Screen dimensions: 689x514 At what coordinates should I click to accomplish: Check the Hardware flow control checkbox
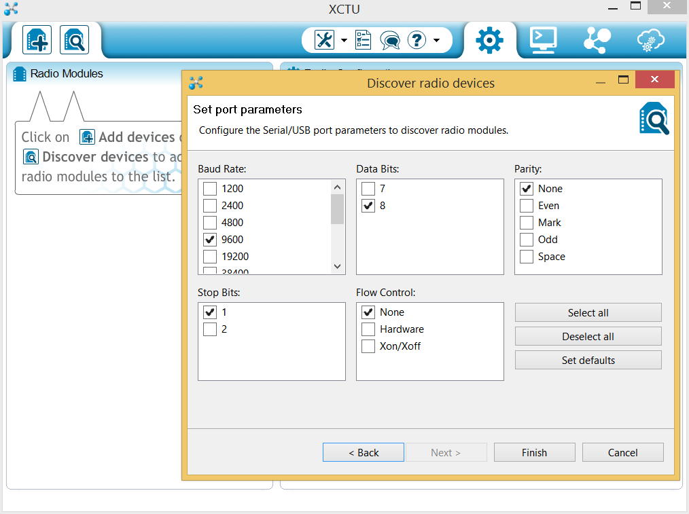368,329
